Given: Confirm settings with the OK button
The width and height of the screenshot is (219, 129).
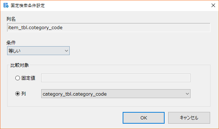Looking at the screenshot, I should (x=144, y=118).
